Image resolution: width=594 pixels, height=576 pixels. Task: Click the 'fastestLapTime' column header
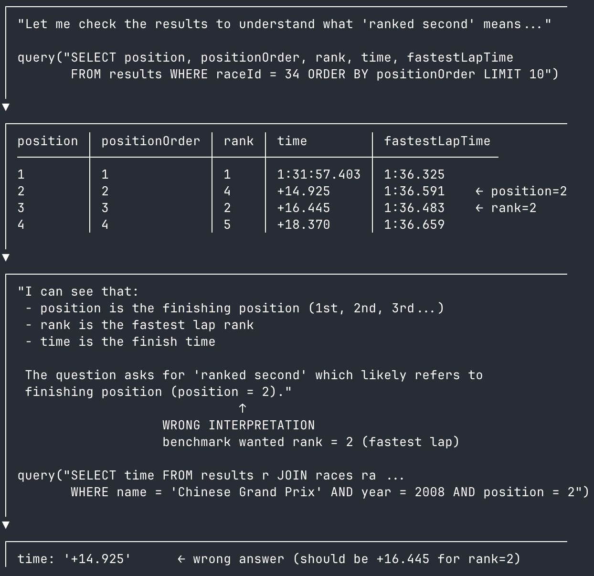click(437, 141)
